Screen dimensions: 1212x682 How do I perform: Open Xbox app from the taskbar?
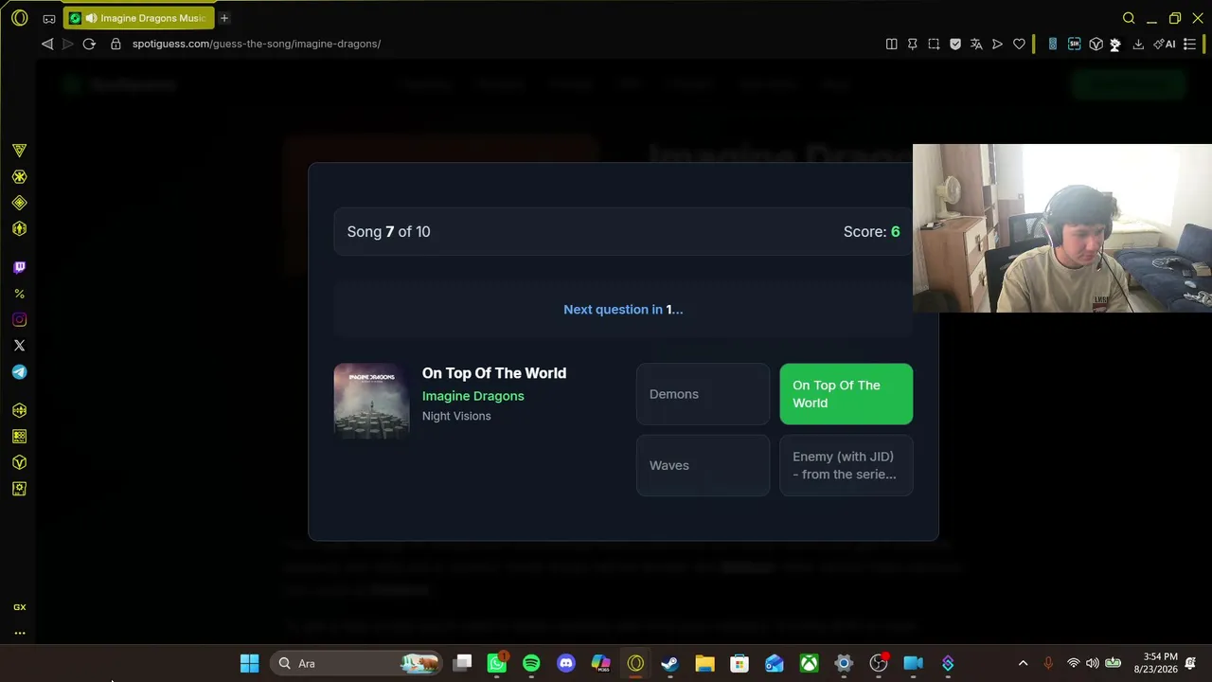click(809, 663)
